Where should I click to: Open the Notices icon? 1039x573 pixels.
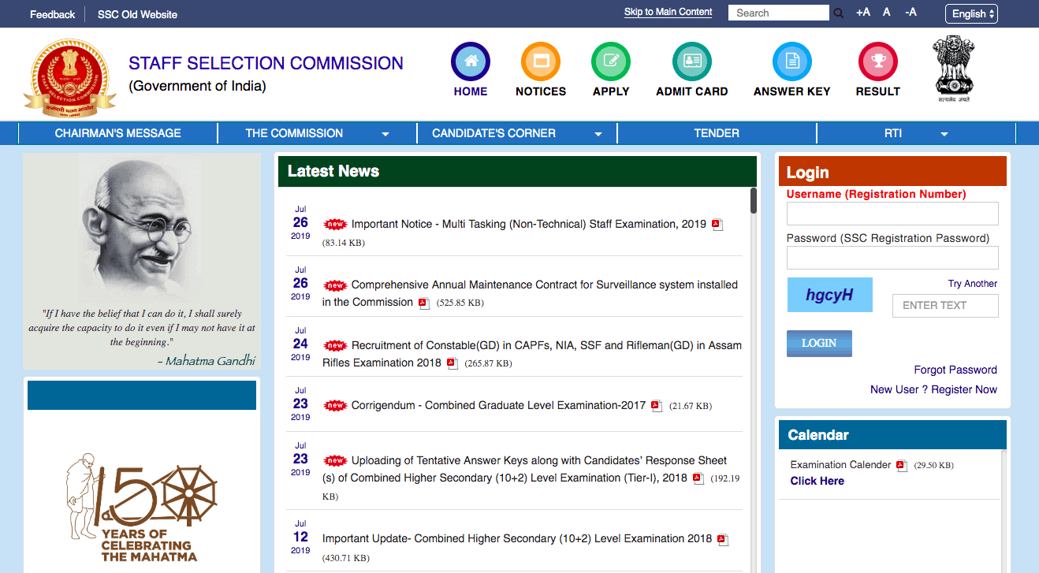[541, 61]
